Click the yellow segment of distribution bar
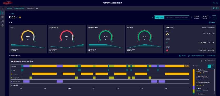 pos(194,77)
